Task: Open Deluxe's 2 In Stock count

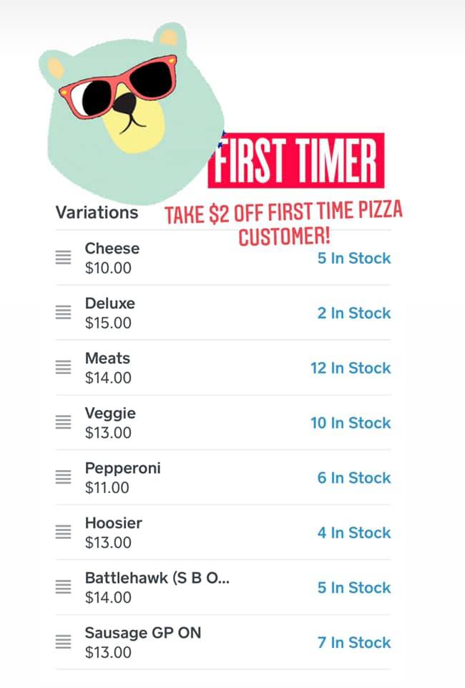Action: (354, 313)
